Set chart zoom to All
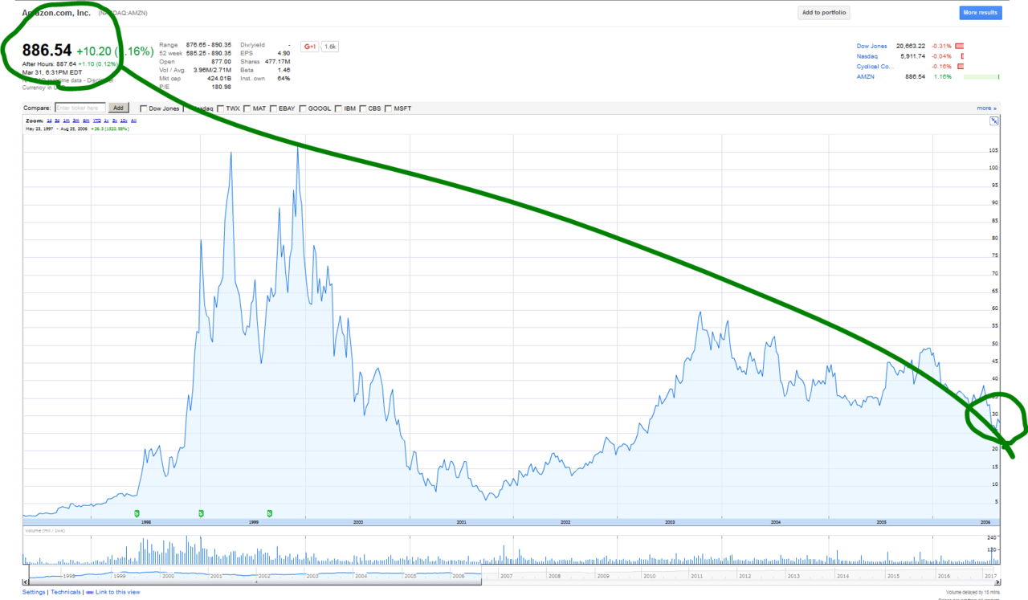 click(133, 120)
